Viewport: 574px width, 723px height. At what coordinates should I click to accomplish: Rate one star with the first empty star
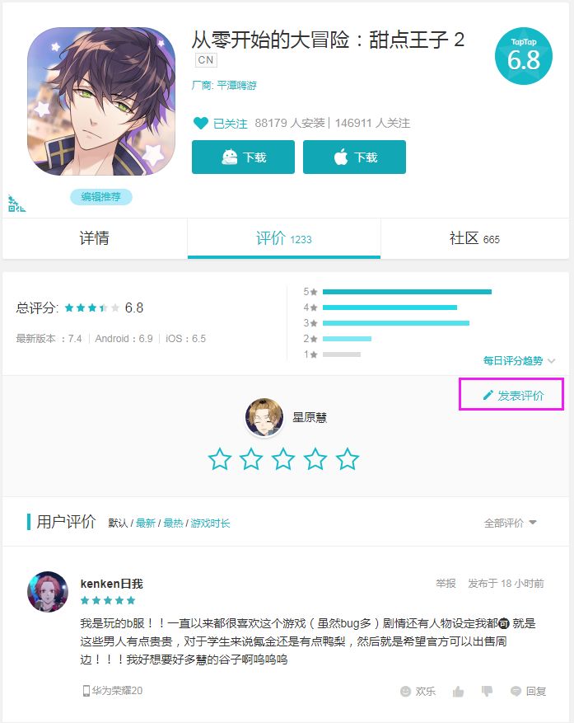(220, 459)
